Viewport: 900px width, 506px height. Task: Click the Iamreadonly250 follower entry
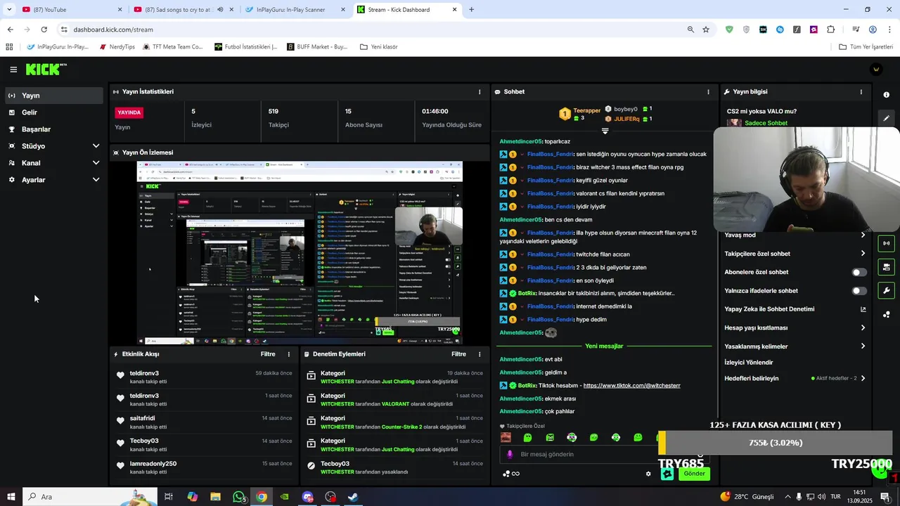click(204, 467)
